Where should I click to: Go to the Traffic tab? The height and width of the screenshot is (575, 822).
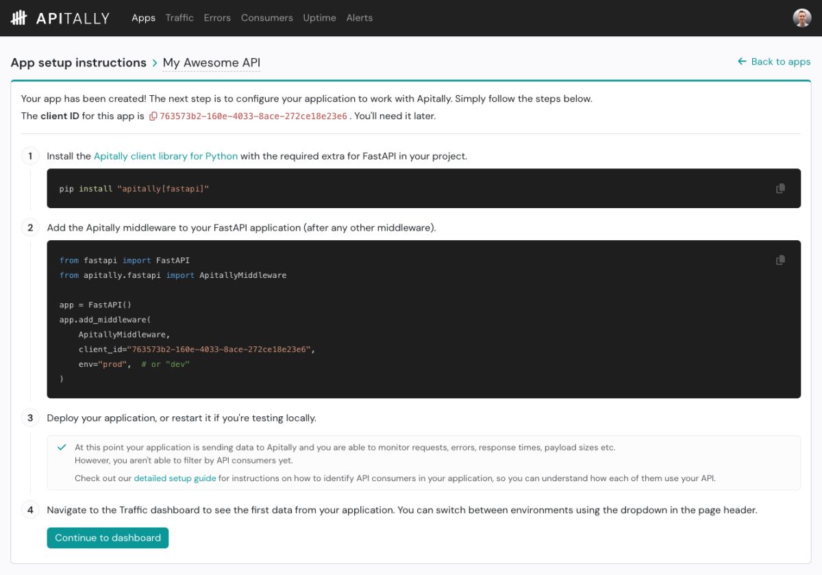[x=179, y=18]
